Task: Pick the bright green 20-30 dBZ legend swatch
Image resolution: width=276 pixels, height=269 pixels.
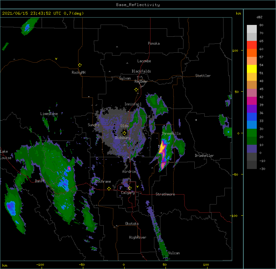Action: point(252,133)
